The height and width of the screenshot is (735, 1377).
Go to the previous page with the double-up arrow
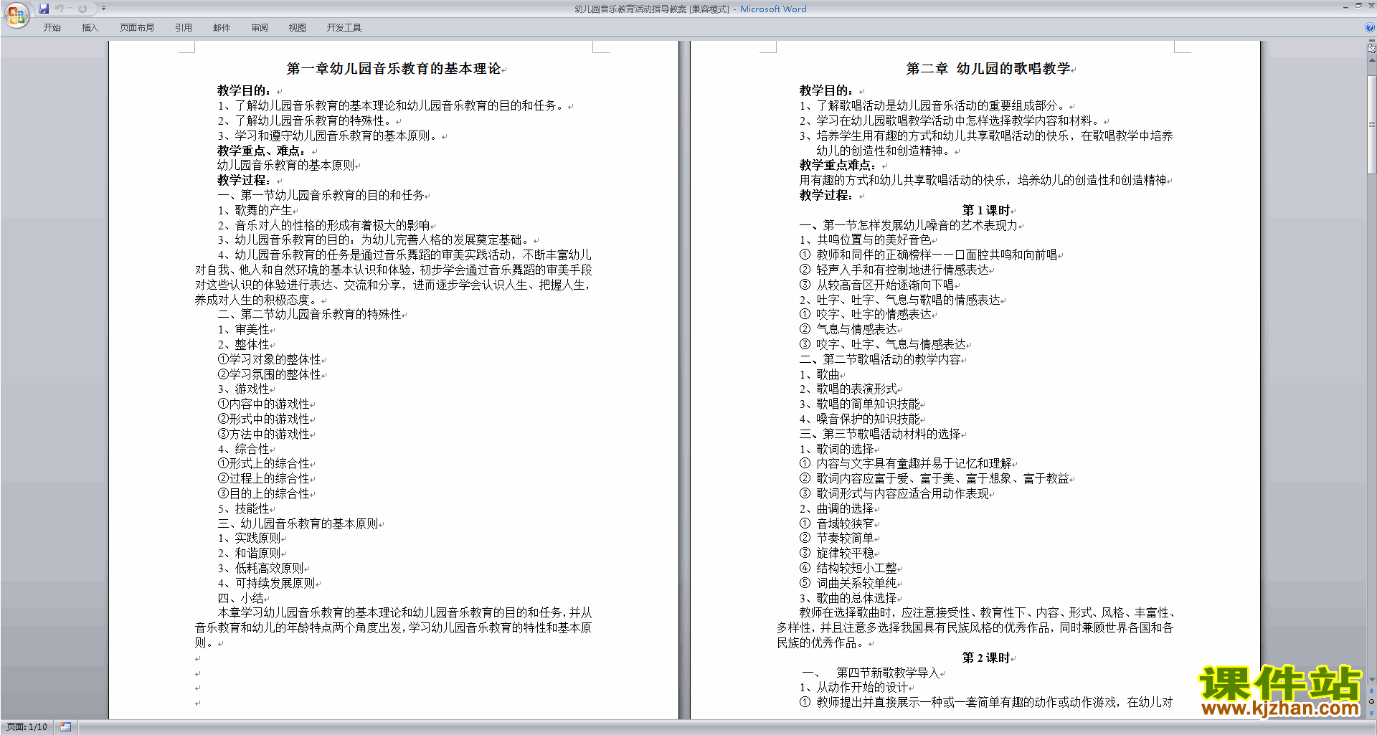pyautogui.click(x=1372, y=691)
